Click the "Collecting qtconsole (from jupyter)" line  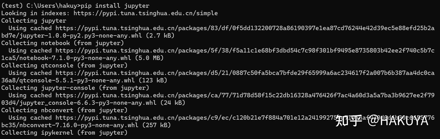64,65
